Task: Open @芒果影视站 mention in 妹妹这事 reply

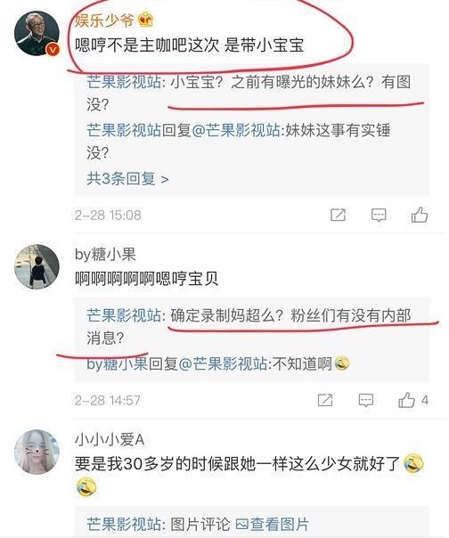Action: pos(236,130)
